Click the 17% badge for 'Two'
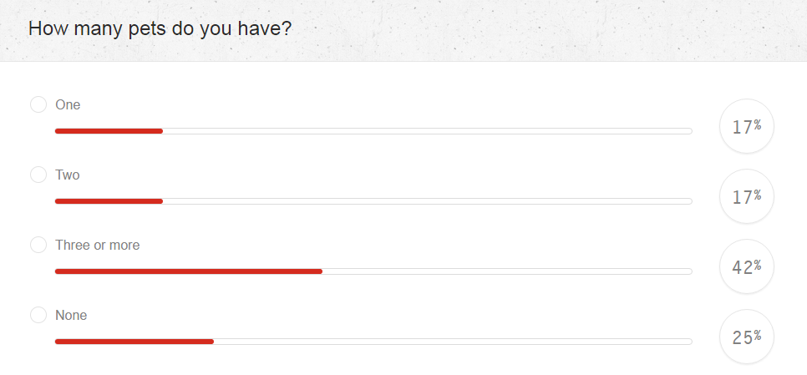 point(746,197)
